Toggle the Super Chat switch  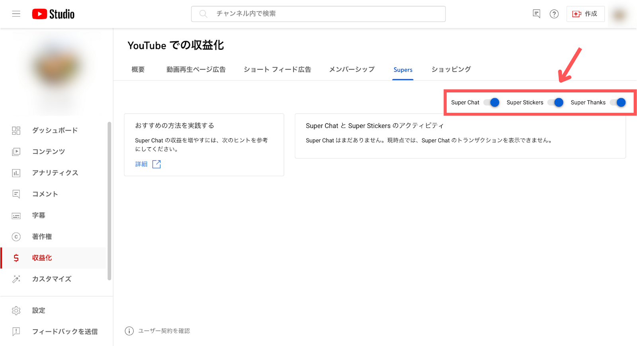(491, 102)
